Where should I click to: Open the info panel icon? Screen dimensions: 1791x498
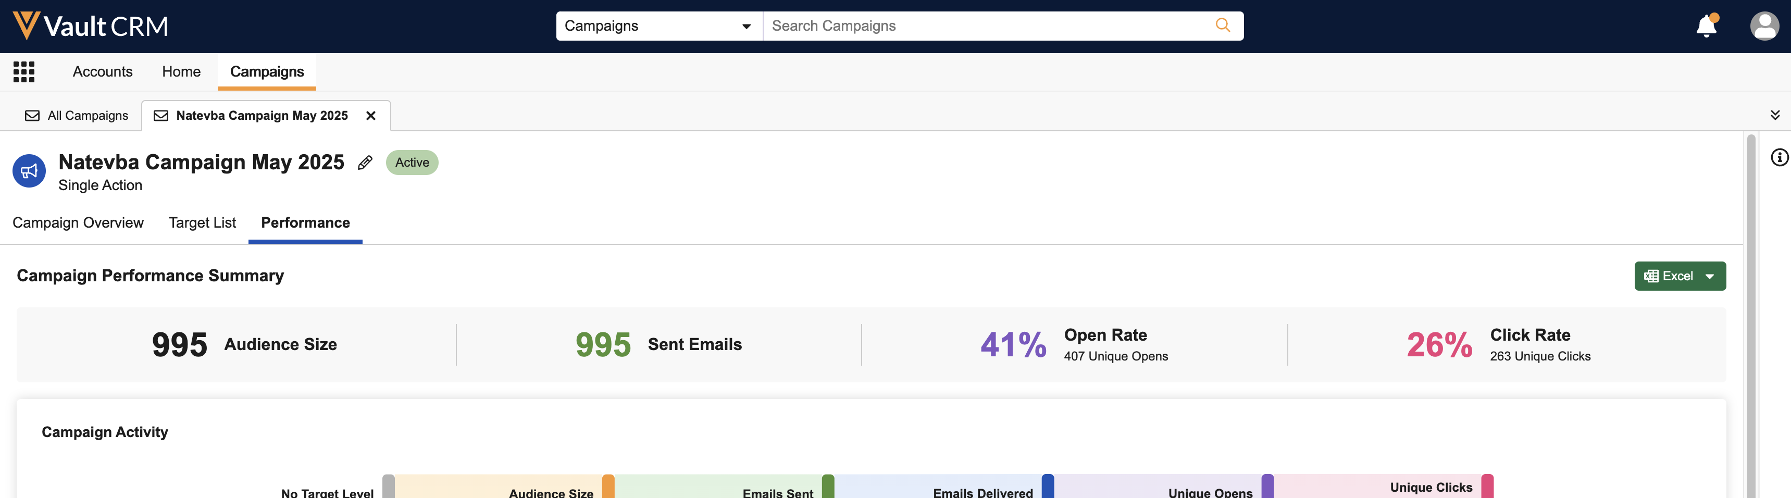pos(1779,158)
